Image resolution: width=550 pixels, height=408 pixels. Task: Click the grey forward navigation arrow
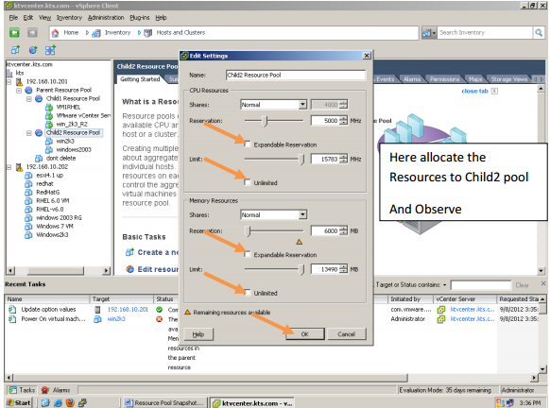pyautogui.click(x=32, y=33)
